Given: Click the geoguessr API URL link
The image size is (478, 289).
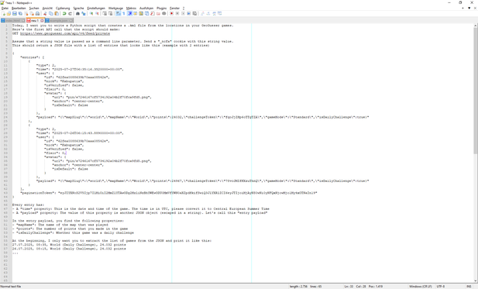Looking at the screenshot, I should pos(65,33).
